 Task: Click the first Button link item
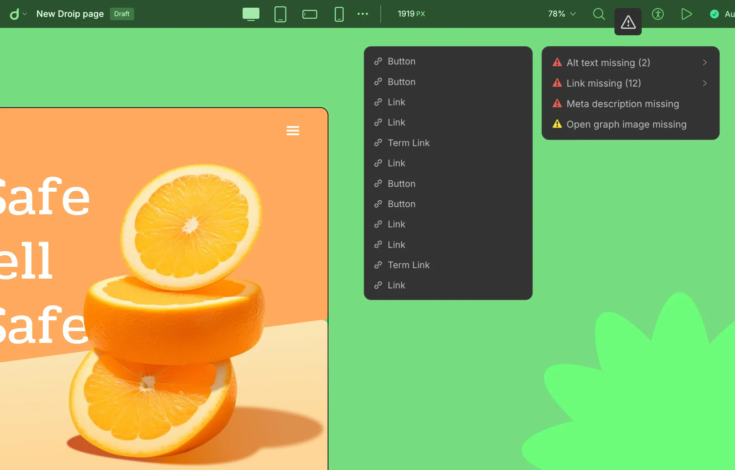pyautogui.click(x=401, y=61)
